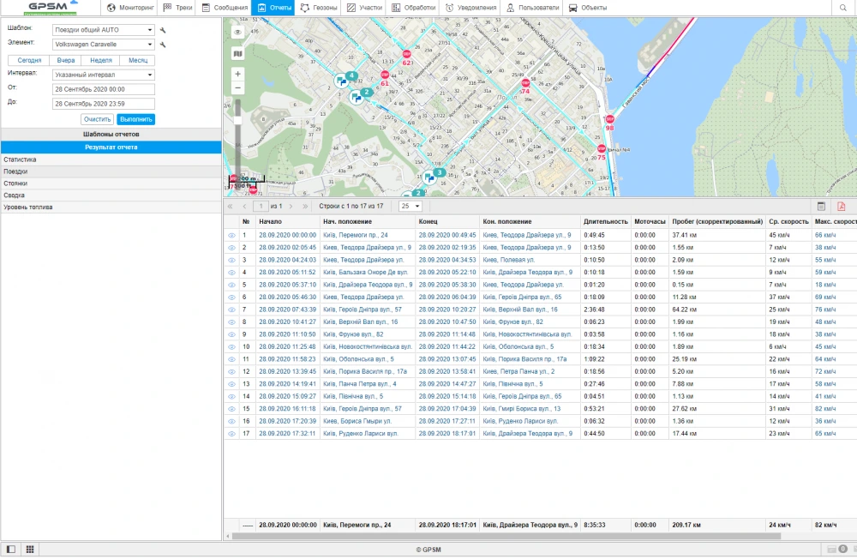This screenshot has width=857, height=559.
Task: Open the Геозоны tab
Action: (x=319, y=8)
